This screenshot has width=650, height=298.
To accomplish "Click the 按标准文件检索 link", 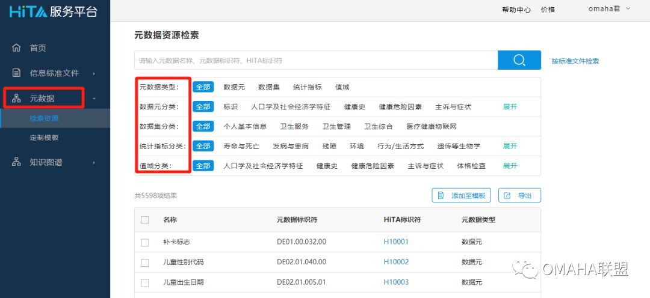I will point(575,61).
